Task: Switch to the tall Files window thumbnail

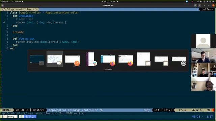Action: pyautogui.click(x=144, y=59)
